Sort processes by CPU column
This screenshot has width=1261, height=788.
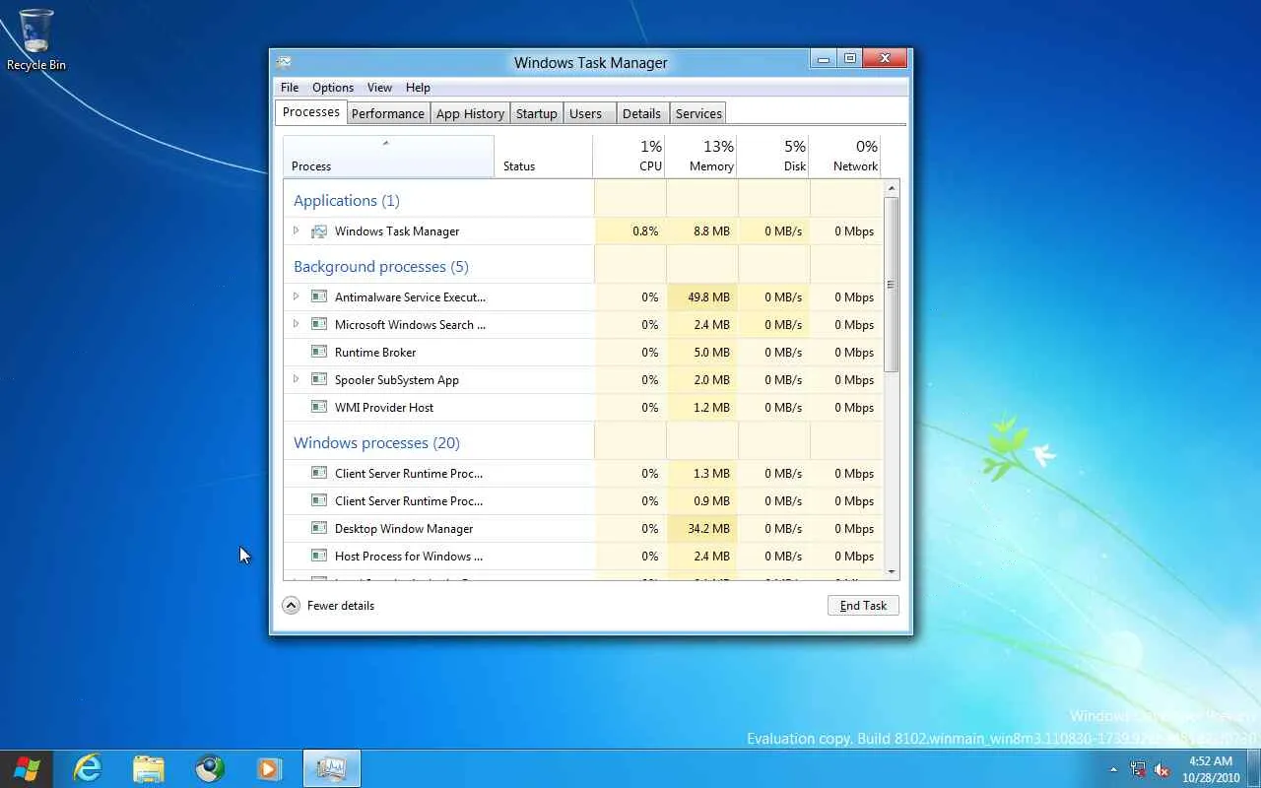tap(629, 157)
